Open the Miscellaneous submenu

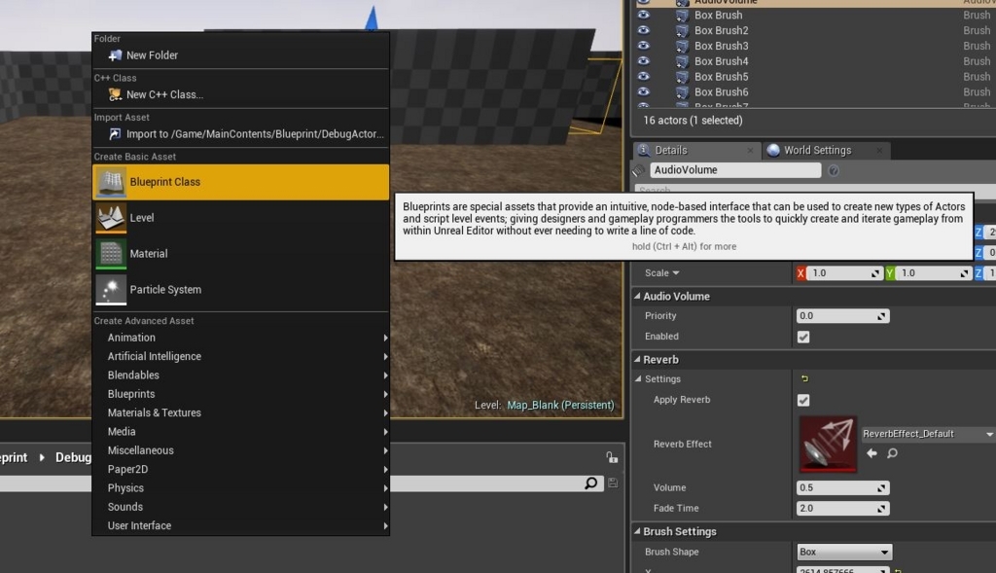(241, 450)
